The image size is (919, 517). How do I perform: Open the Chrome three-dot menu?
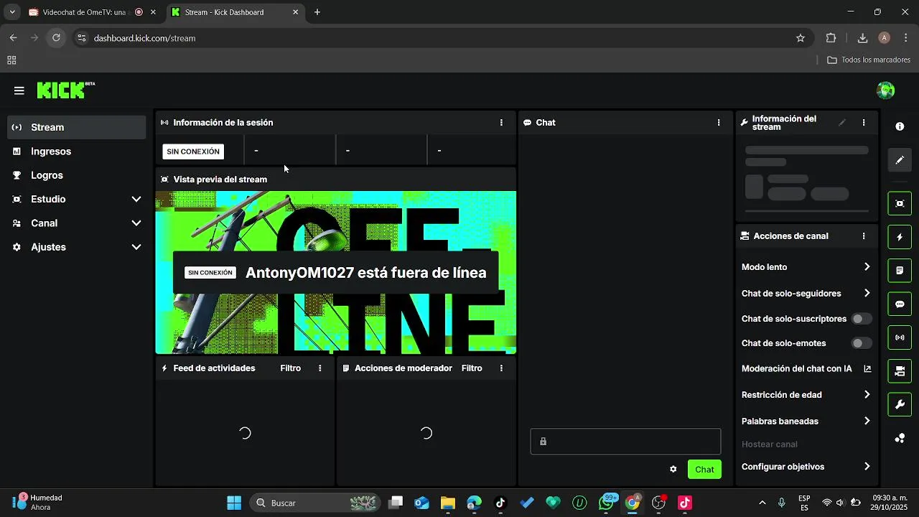pos(905,38)
